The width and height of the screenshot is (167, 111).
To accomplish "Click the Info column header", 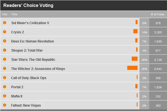I will [x=5, y=14].
